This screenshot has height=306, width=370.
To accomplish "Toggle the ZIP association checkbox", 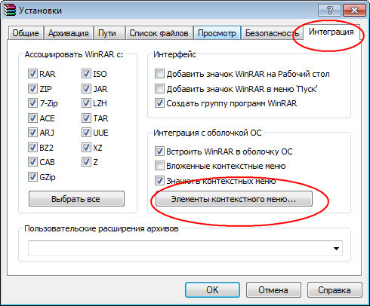I will point(32,88).
